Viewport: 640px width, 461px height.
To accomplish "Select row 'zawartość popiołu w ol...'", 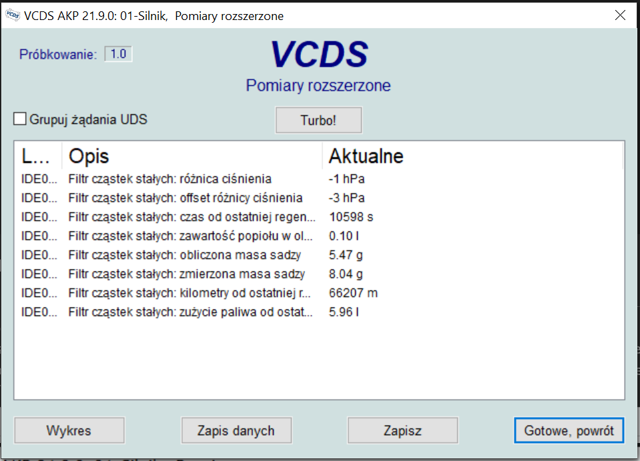I will pyautogui.click(x=319, y=236).
